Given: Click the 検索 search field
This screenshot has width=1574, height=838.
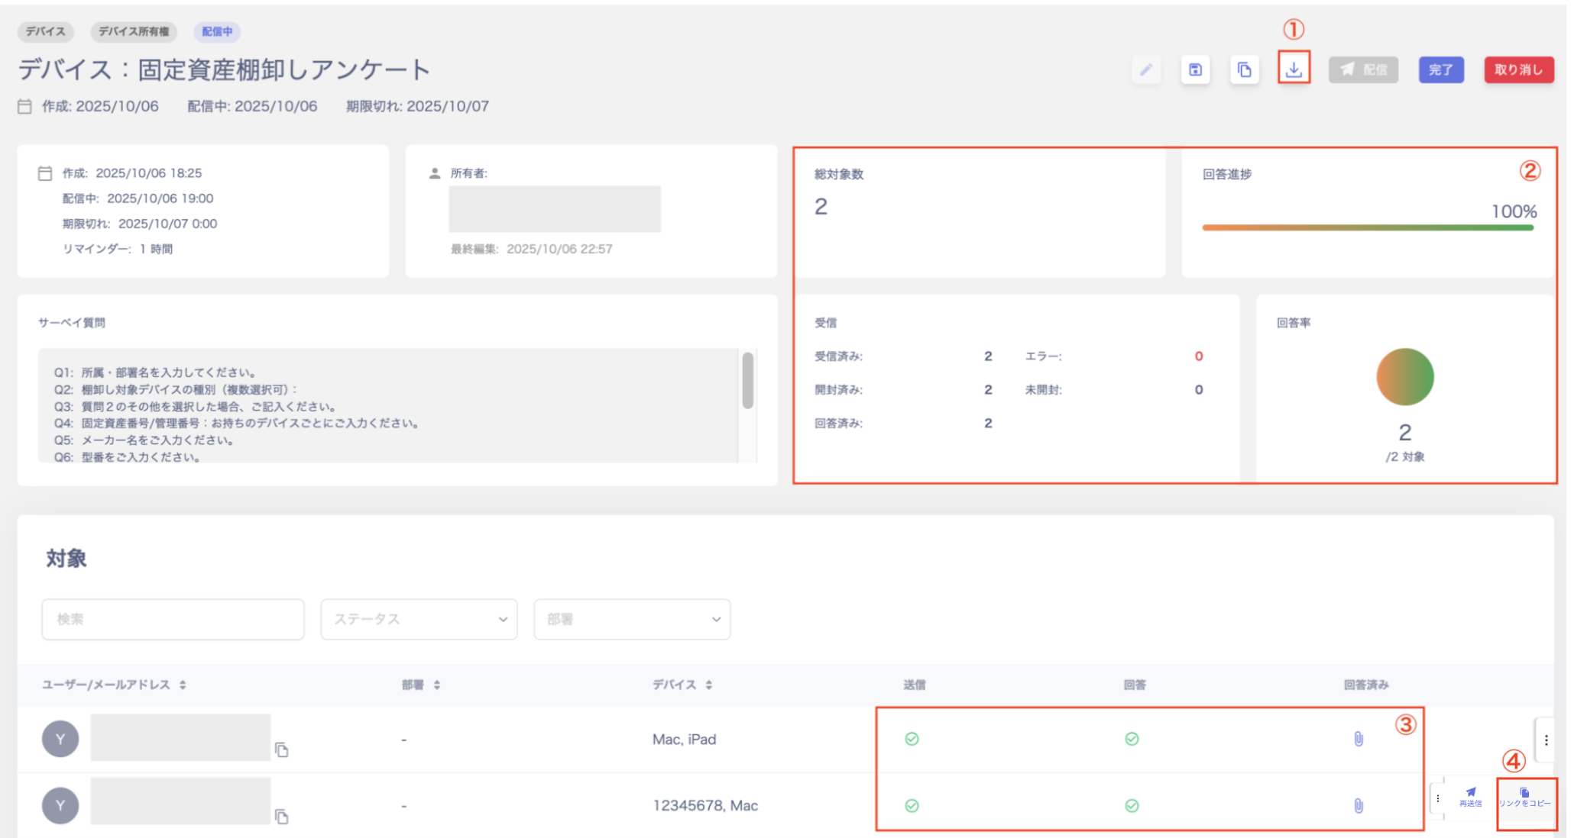Looking at the screenshot, I should pos(173,619).
